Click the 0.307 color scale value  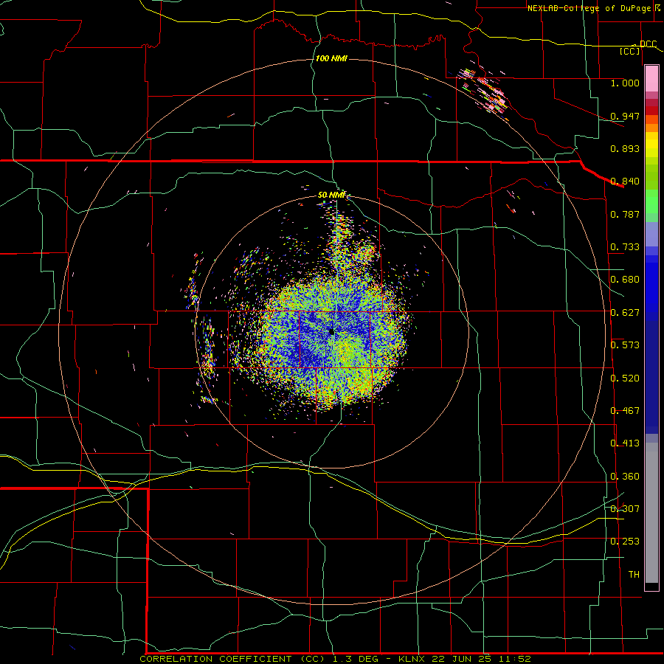[625, 509]
